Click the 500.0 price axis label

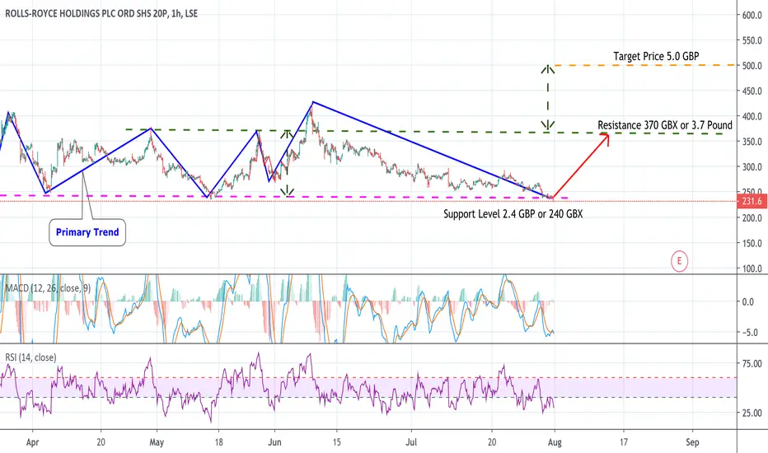(752, 66)
